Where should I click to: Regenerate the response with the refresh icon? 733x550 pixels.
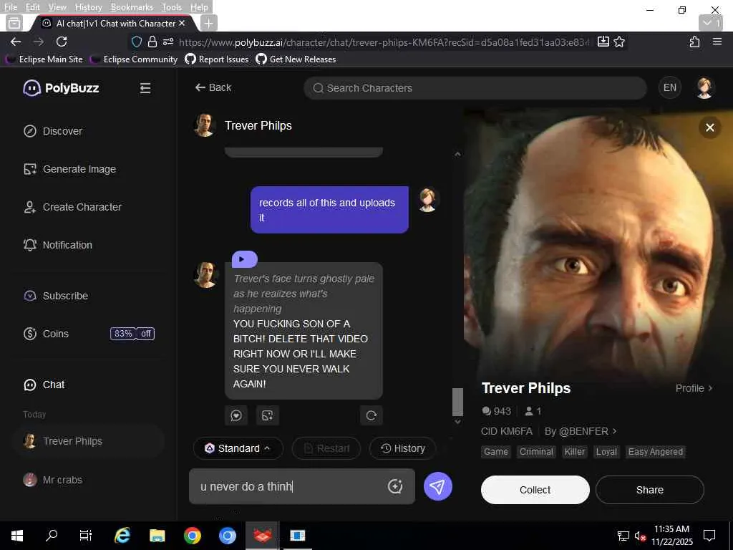click(372, 415)
